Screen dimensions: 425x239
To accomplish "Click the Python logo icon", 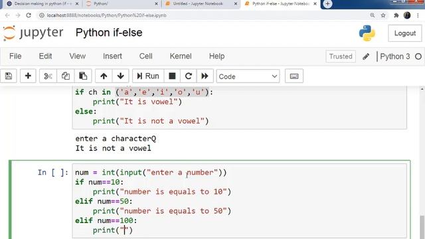I will (367, 33).
